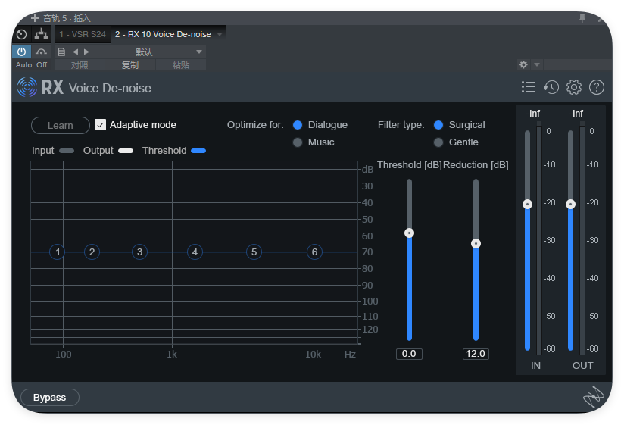
Task: Click the Reduction [dB] slider handle
Action: pyautogui.click(x=476, y=243)
